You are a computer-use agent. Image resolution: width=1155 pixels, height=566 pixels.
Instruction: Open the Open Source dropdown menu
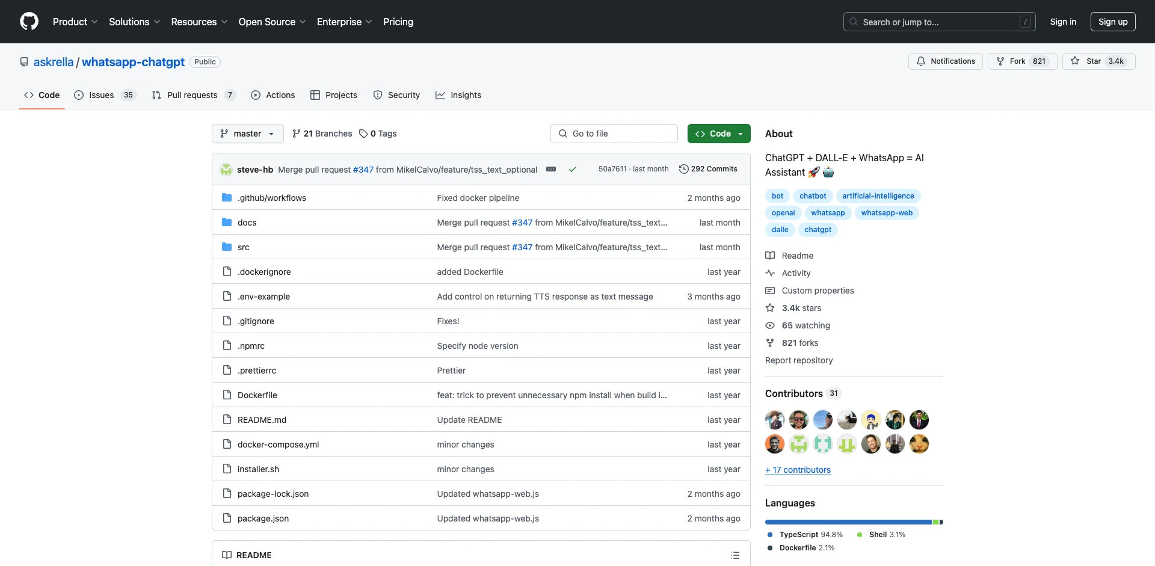[273, 22]
